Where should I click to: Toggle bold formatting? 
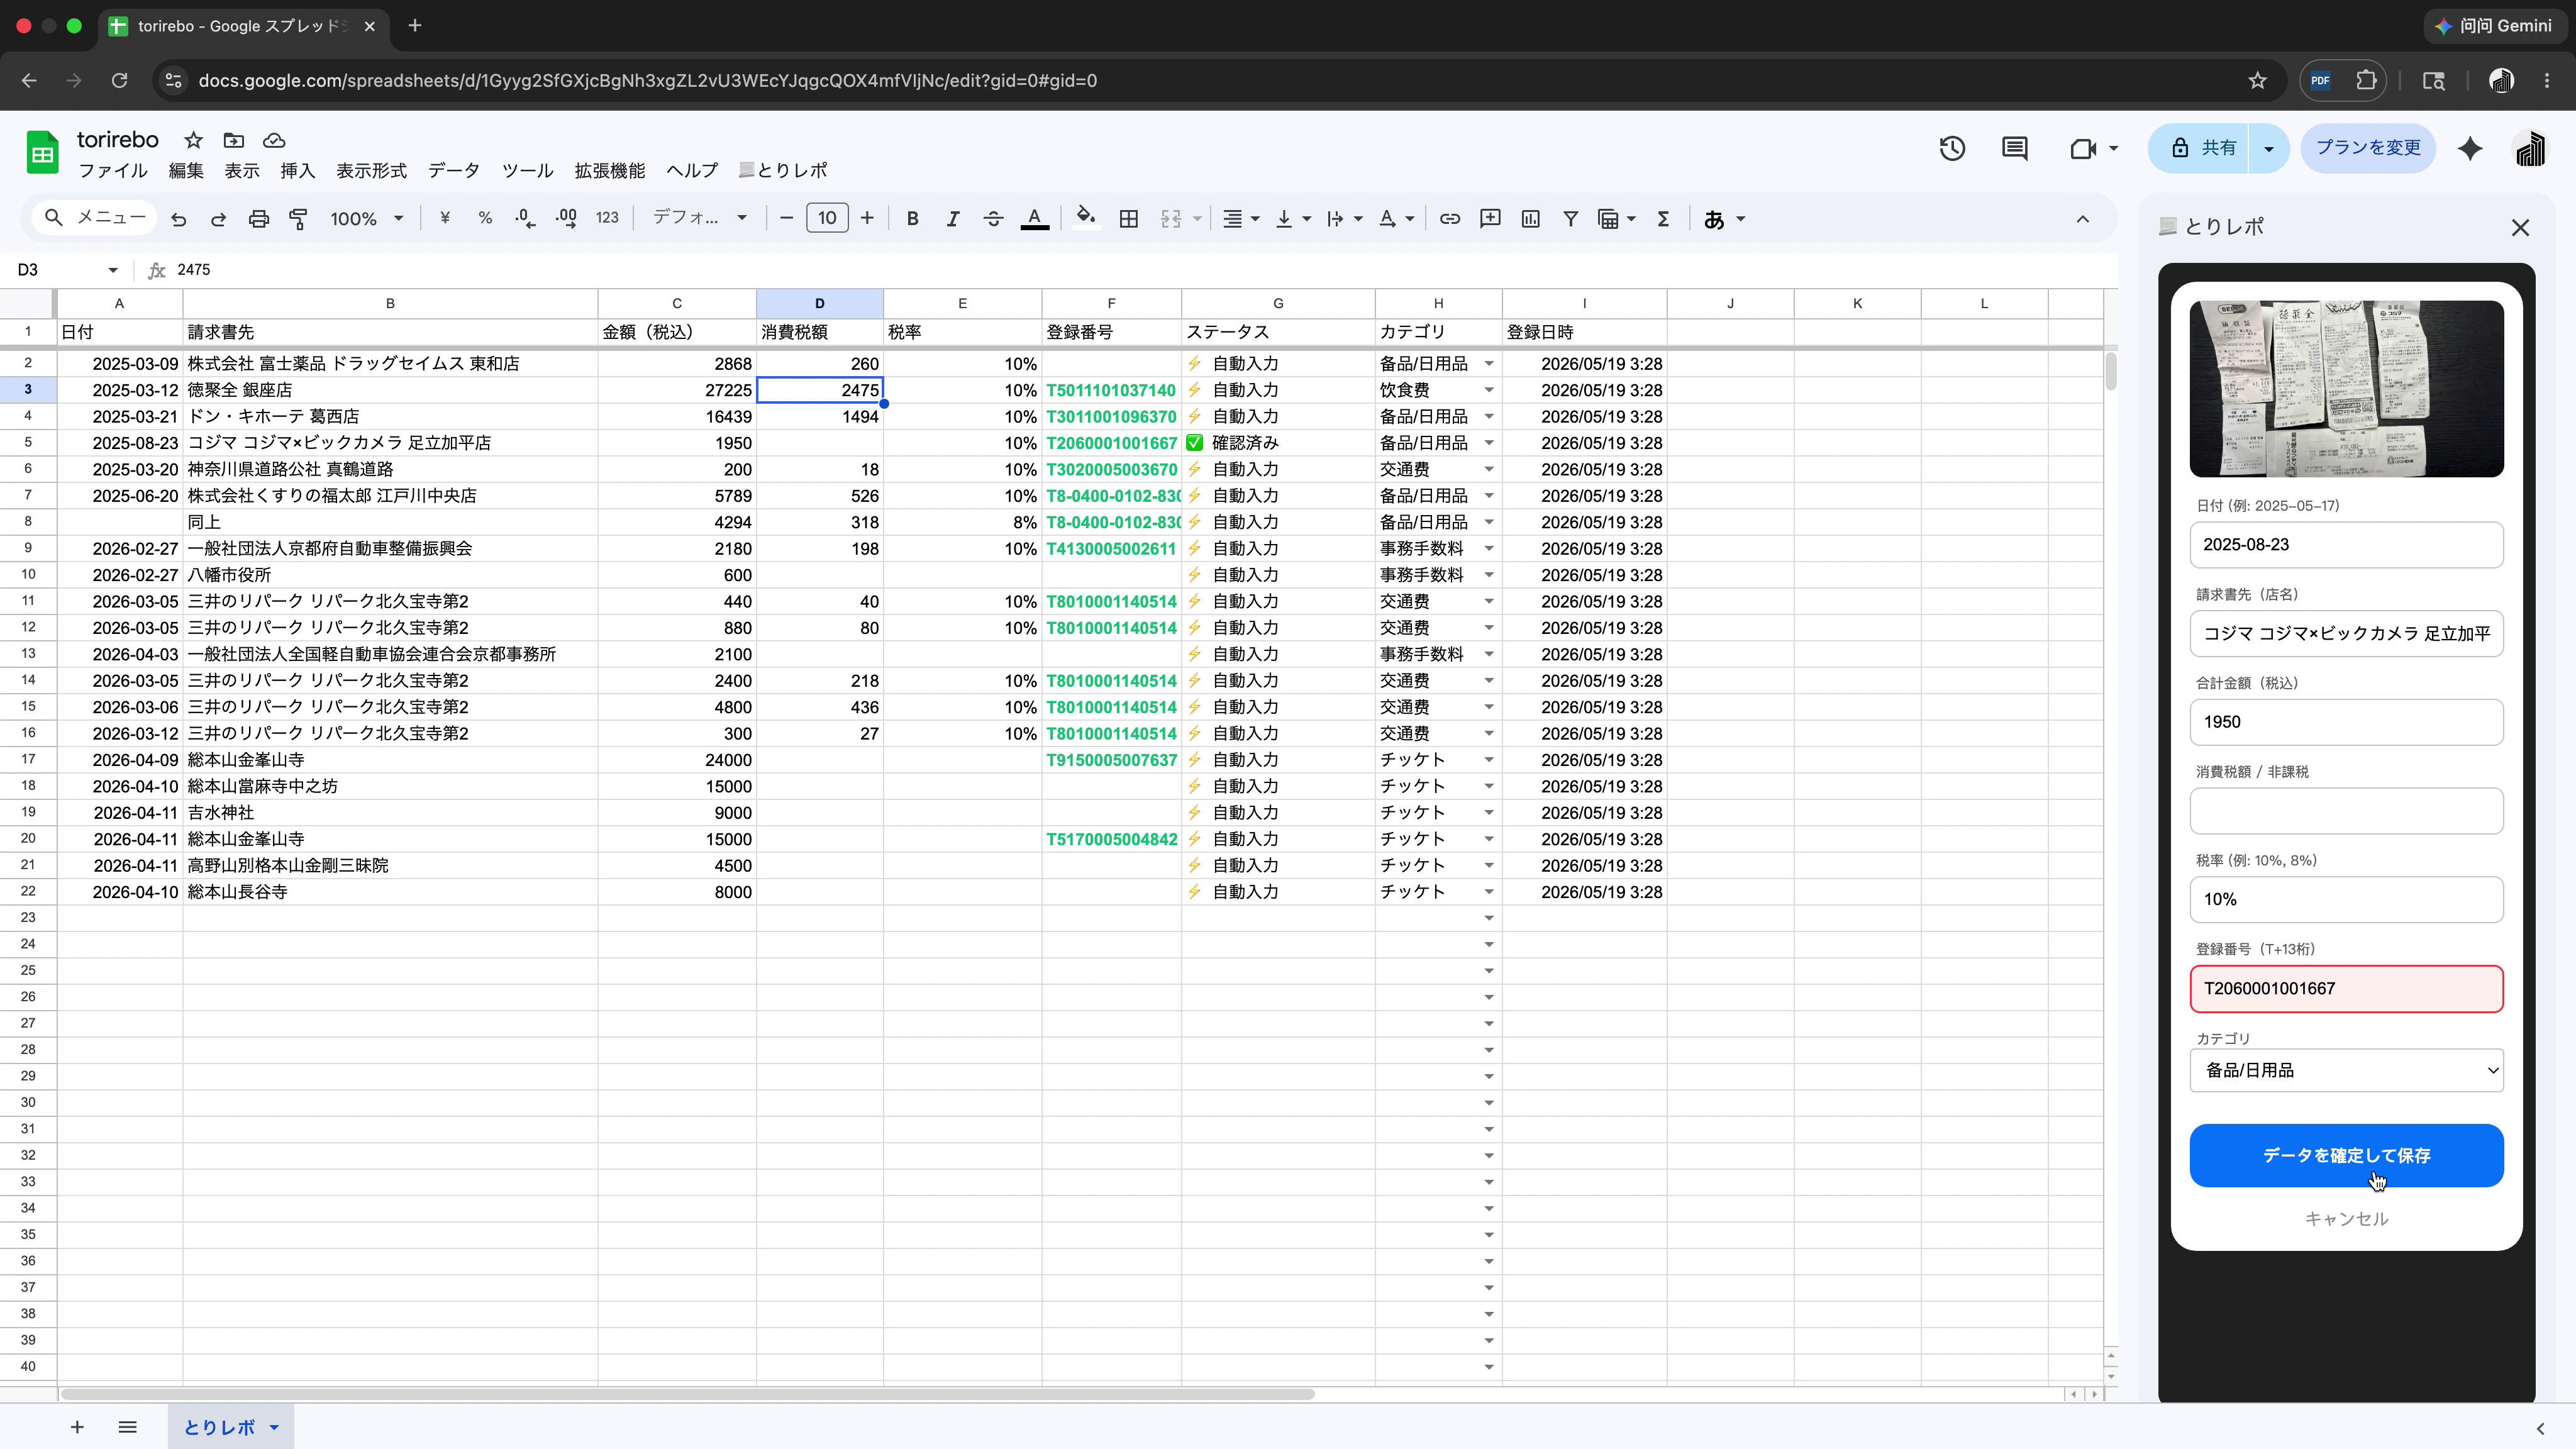pyautogui.click(x=912, y=218)
